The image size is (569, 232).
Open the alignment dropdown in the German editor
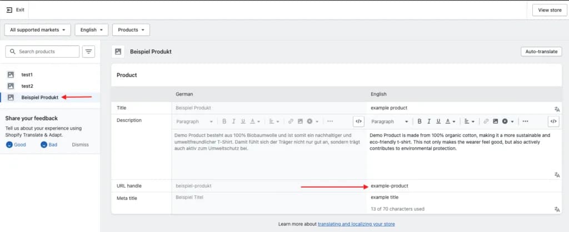[274, 122]
